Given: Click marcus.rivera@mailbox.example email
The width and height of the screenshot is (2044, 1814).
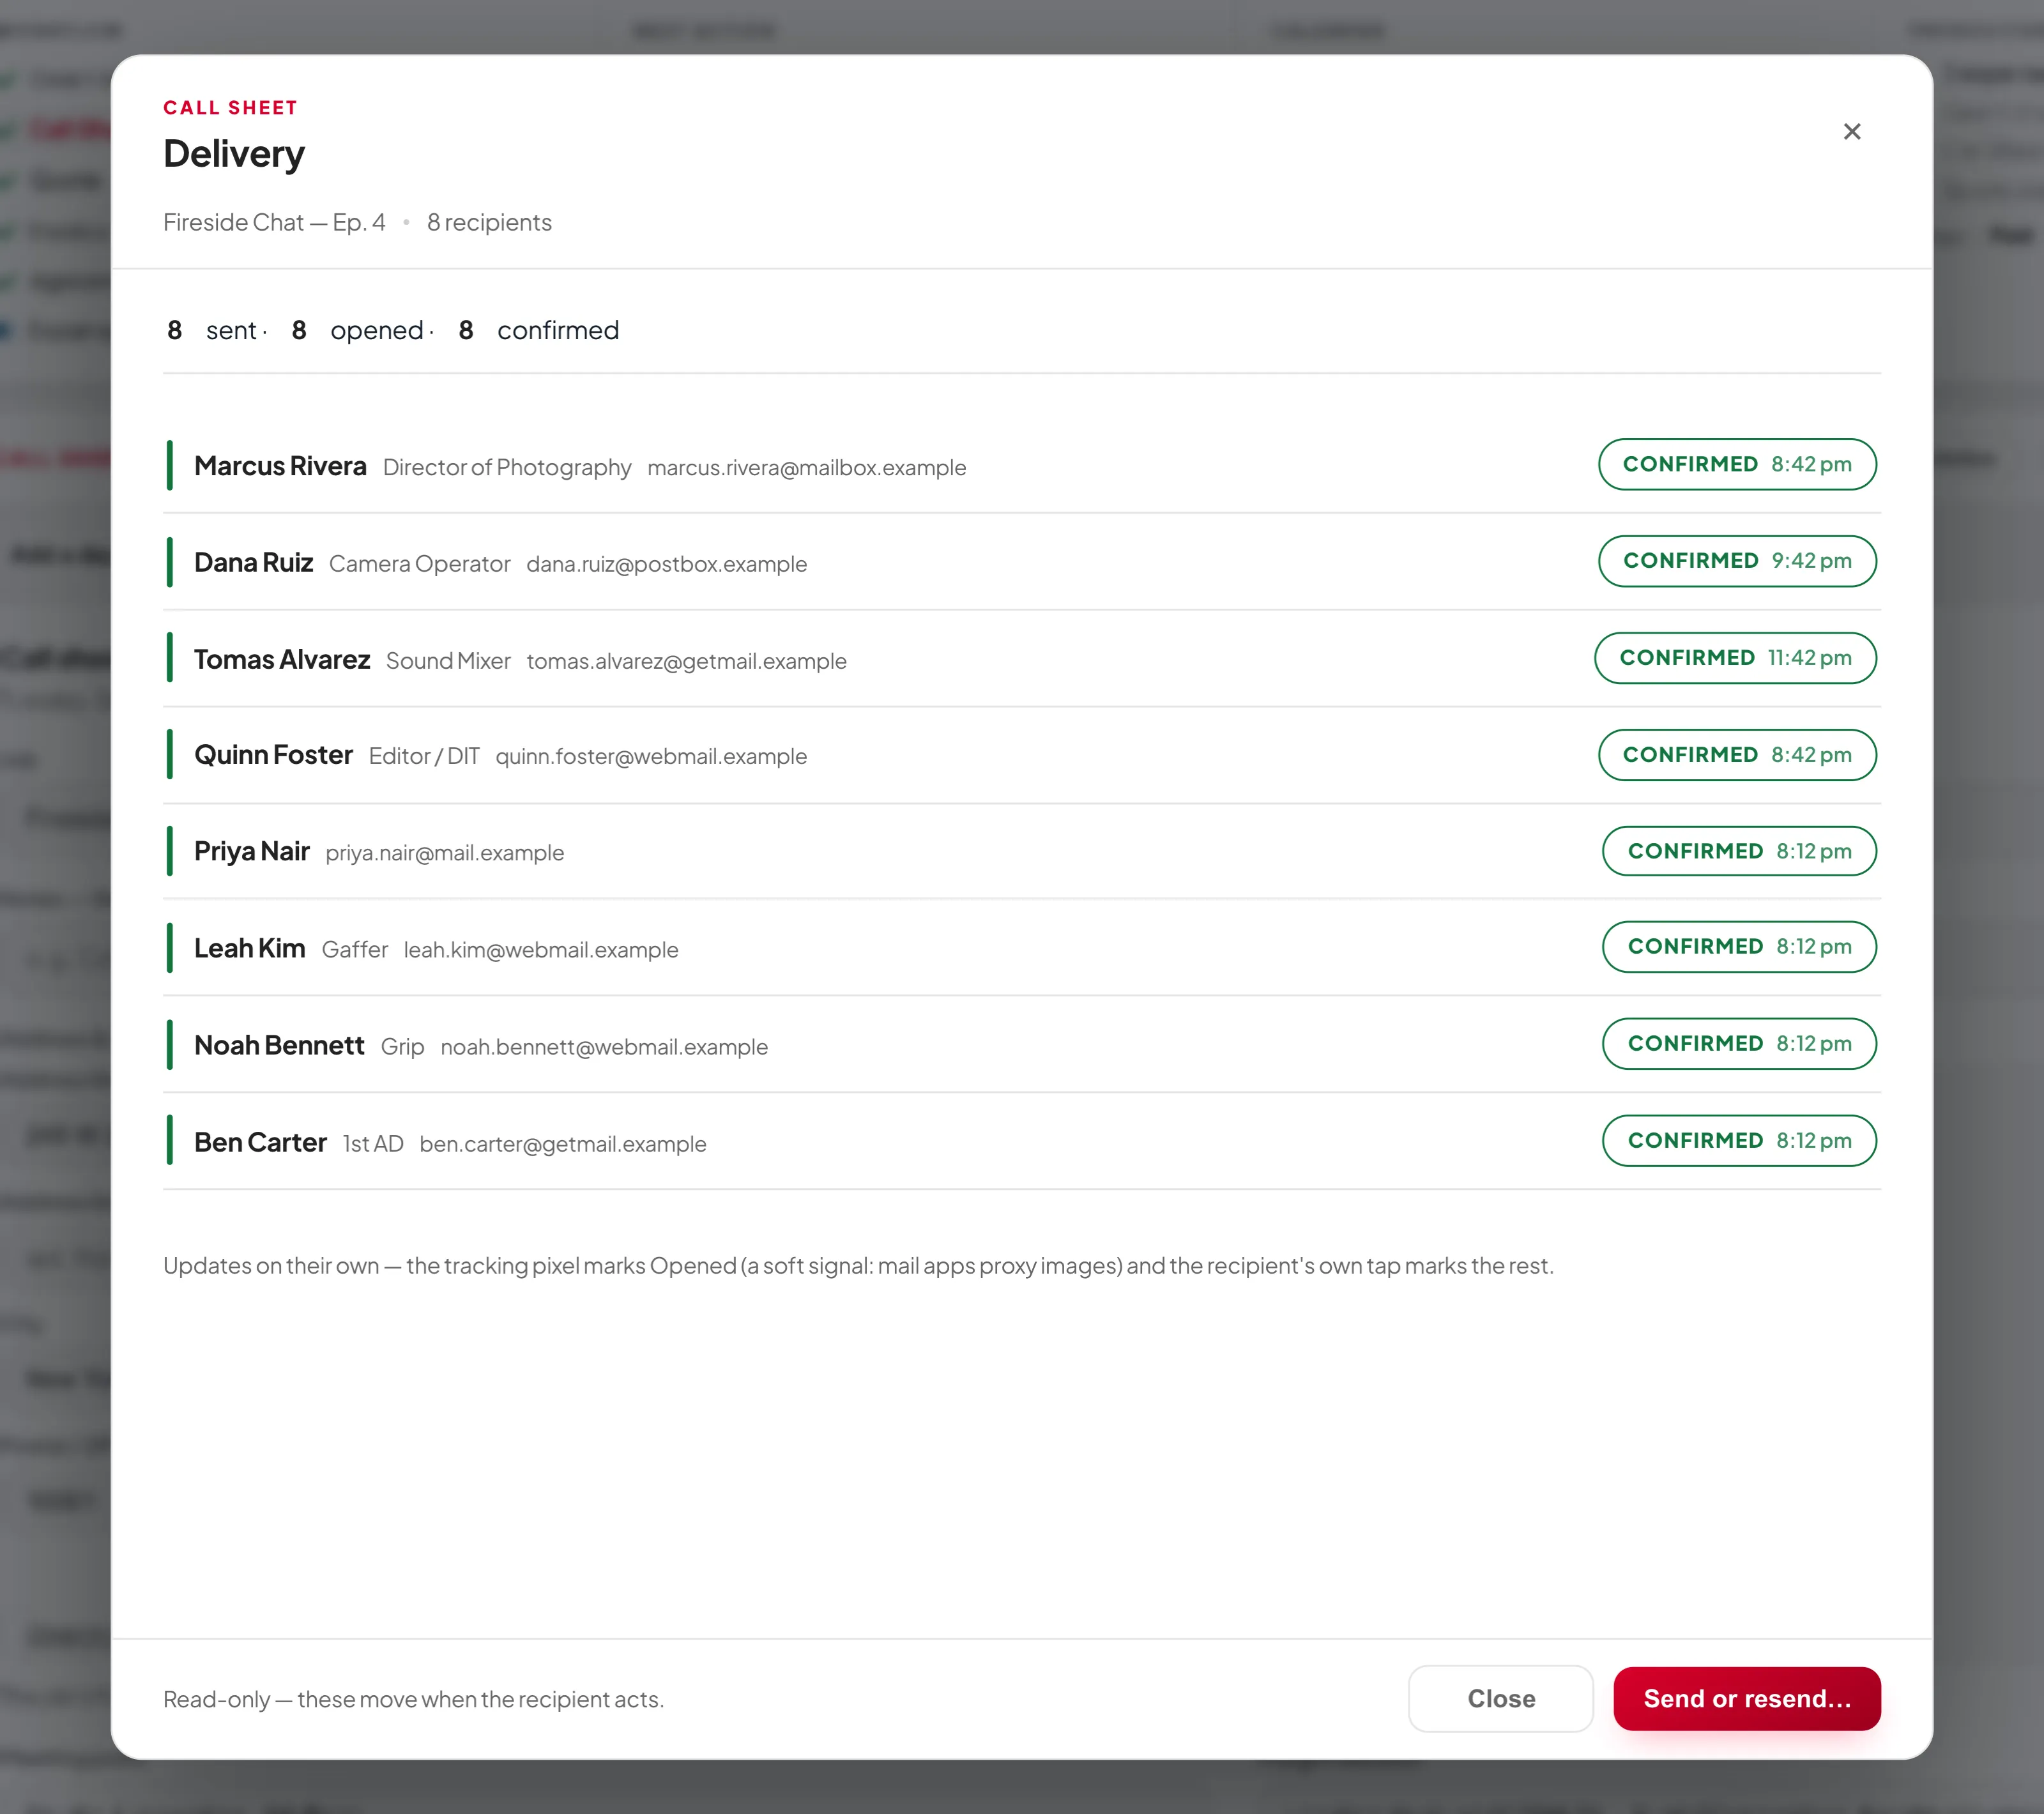Looking at the screenshot, I should pos(806,467).
